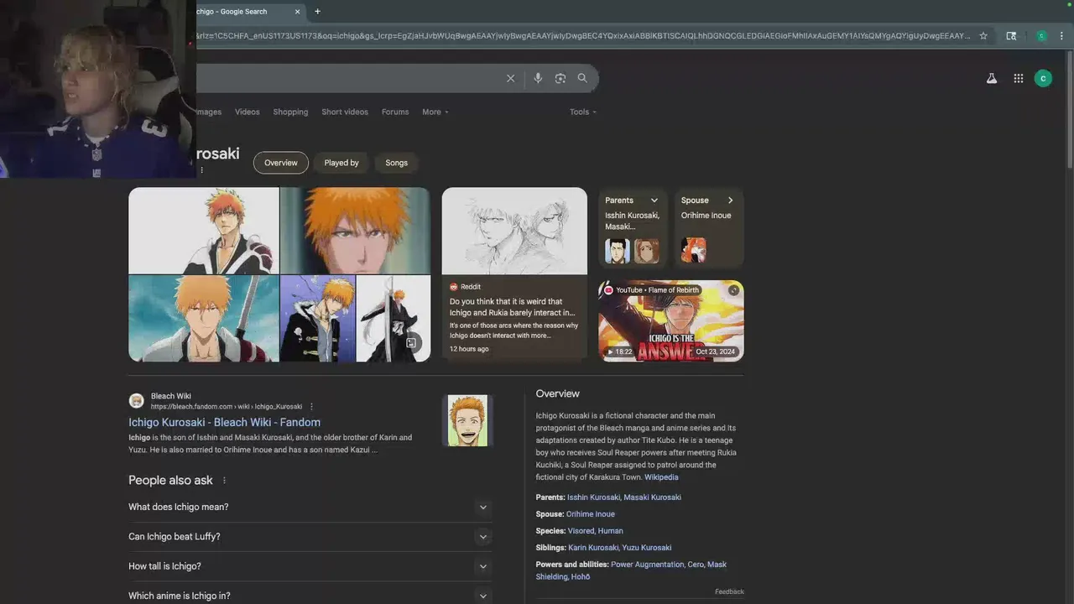
Task: Open the Tools dropdown
Action: pyautogui.click(x=583, y=112)
